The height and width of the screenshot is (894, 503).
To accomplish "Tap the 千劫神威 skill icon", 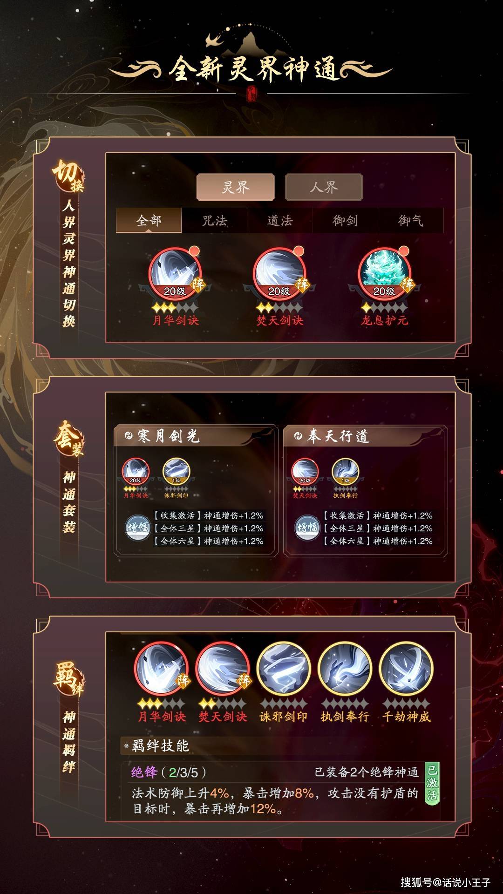I will tap(406, 669).
